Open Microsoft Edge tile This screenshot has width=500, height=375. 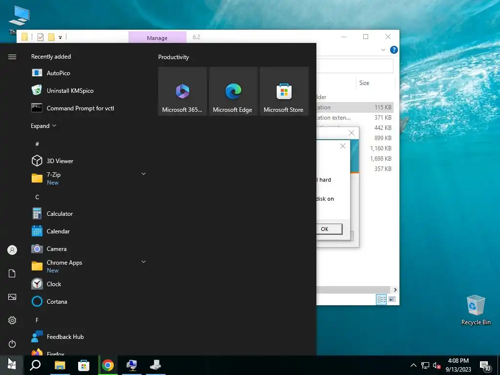233,91
